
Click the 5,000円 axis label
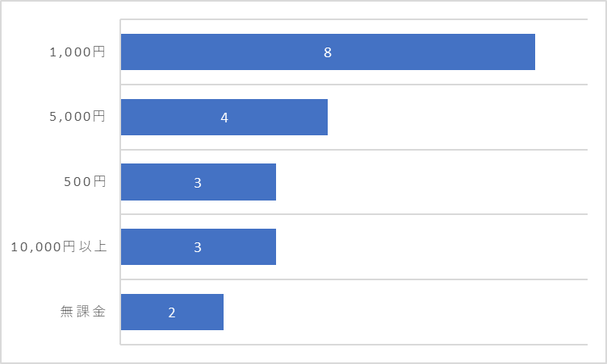click(77, 117)
